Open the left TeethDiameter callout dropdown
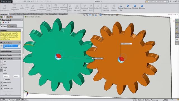The width and height of the screenshot is (179, 101). [x=102, y=59]
